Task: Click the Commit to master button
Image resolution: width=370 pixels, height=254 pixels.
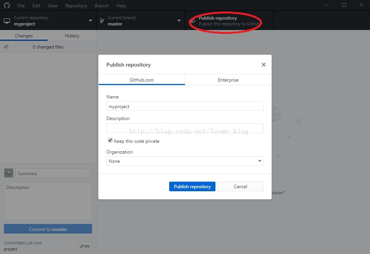Action: coord(48,229)
